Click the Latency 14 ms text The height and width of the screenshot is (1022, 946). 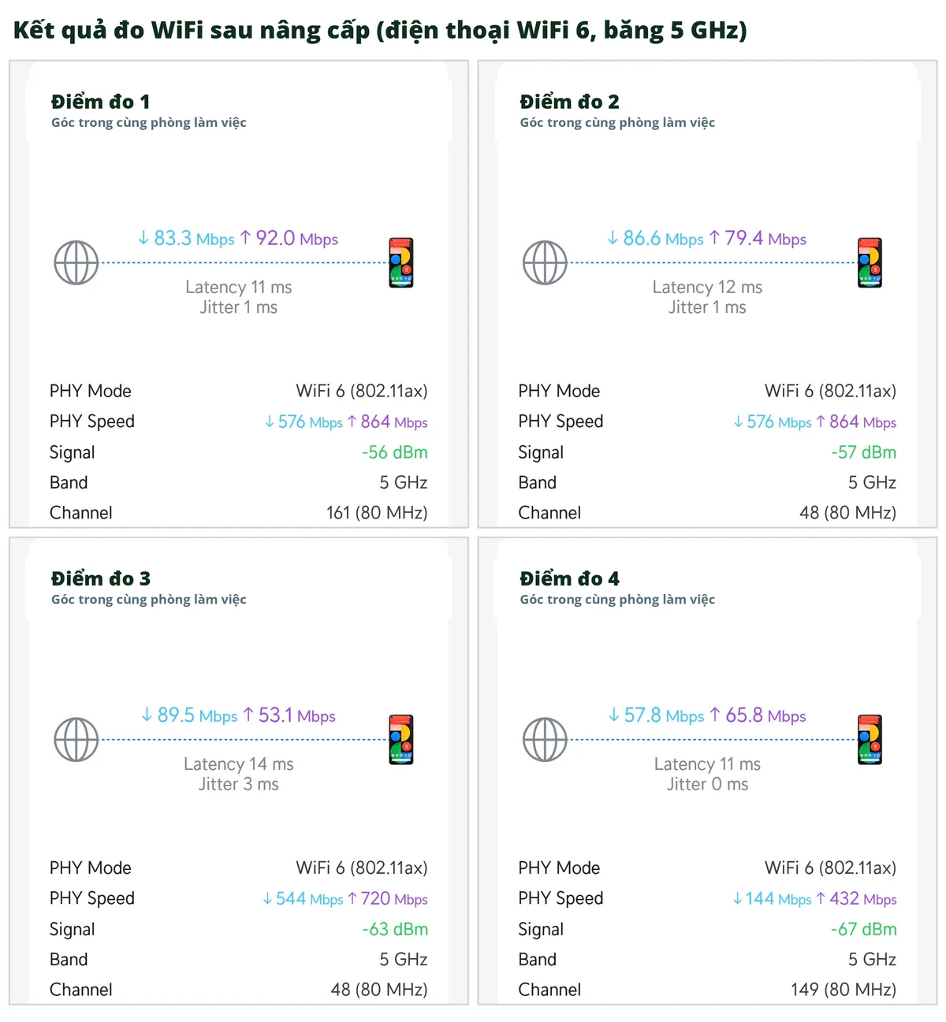[x=239, y=764]
